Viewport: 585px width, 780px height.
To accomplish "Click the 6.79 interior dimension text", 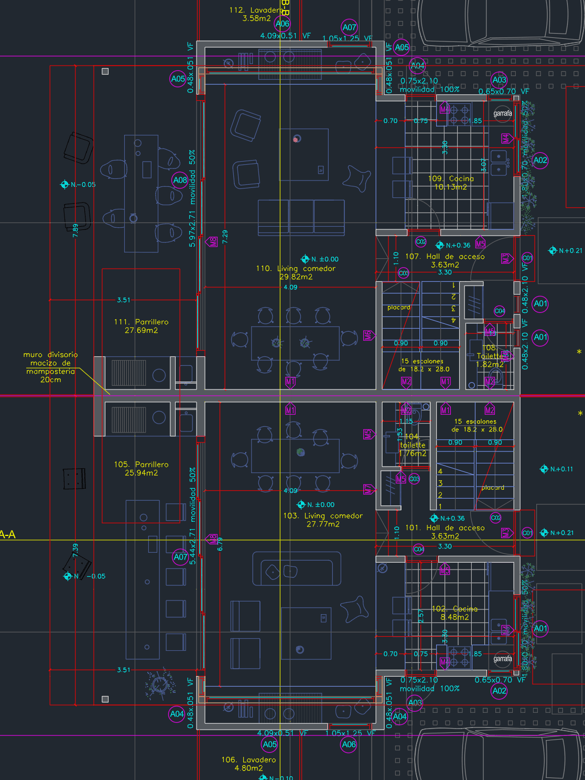I will click(x=220, y=544).
